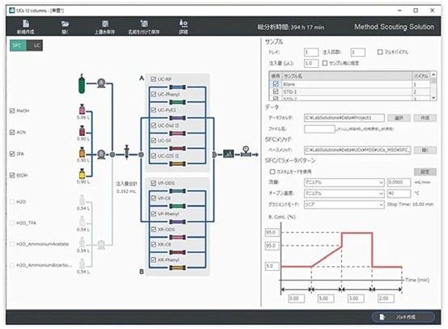Toggle the UC-Phenyl column checkbox

tap(154, 95)
